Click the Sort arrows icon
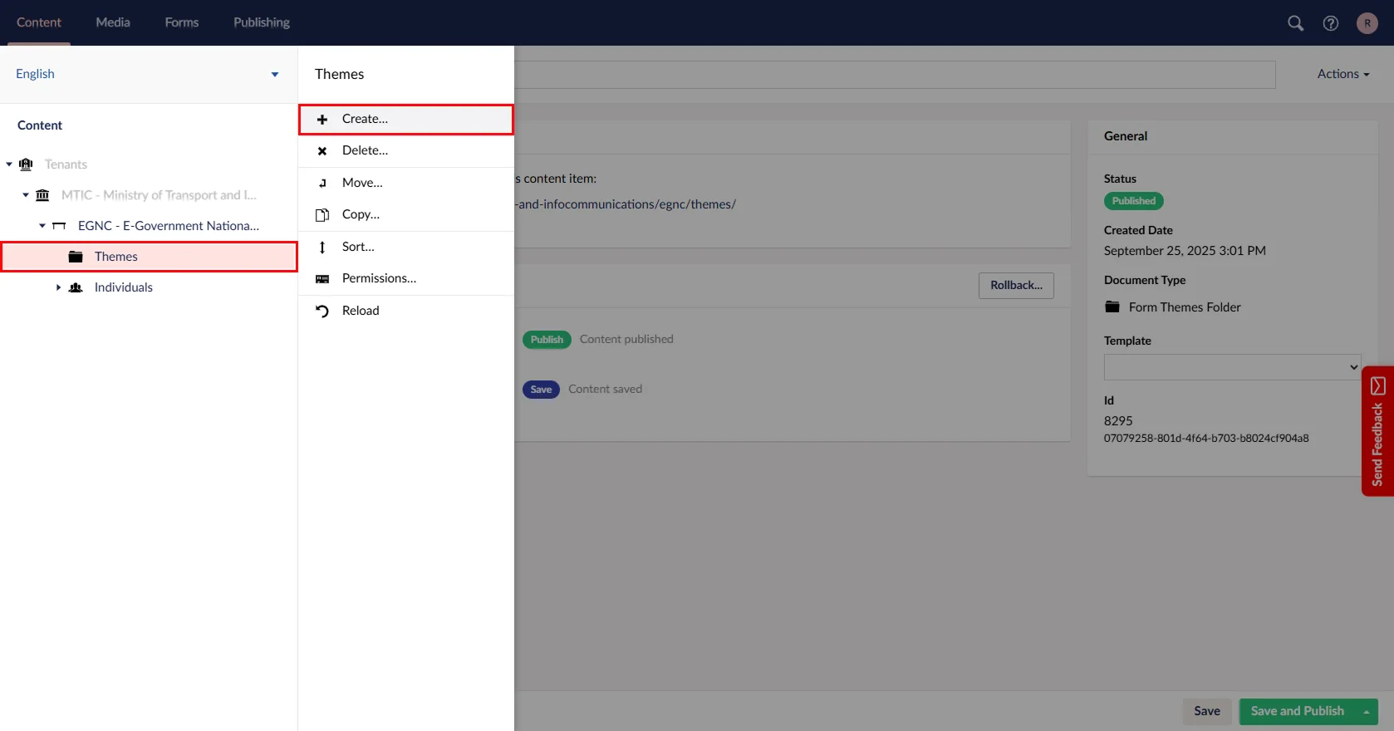 [x=322, y=248]
